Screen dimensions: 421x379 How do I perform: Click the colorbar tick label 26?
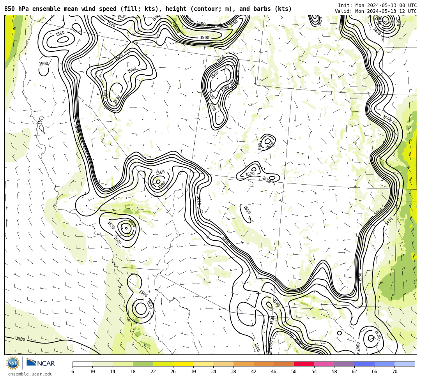click(173, 372)
